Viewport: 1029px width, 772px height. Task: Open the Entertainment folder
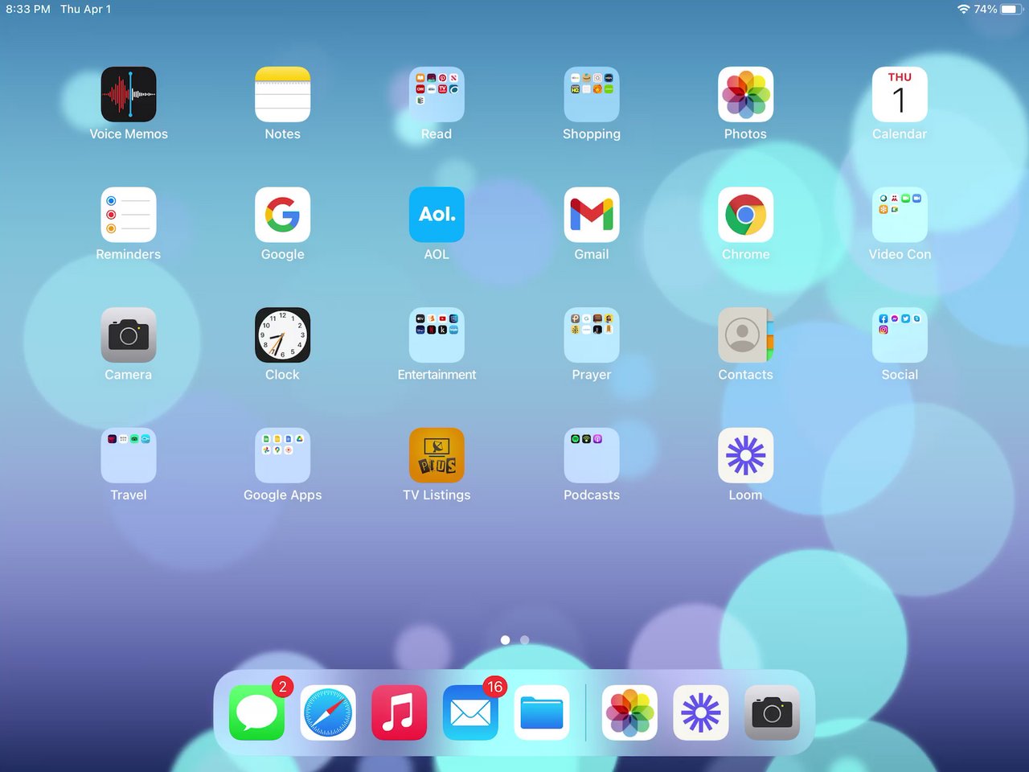(x=437, y=335)
